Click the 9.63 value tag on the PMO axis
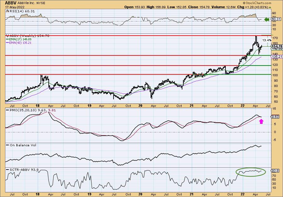This screenshot has width=283, height=197. point(275,117)
